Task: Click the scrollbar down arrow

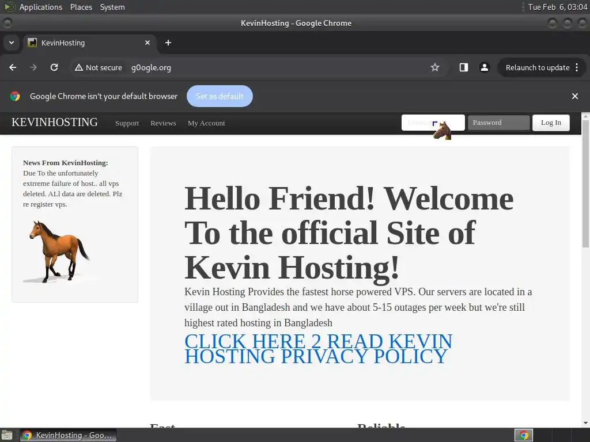Action: [x=585, y=423]
